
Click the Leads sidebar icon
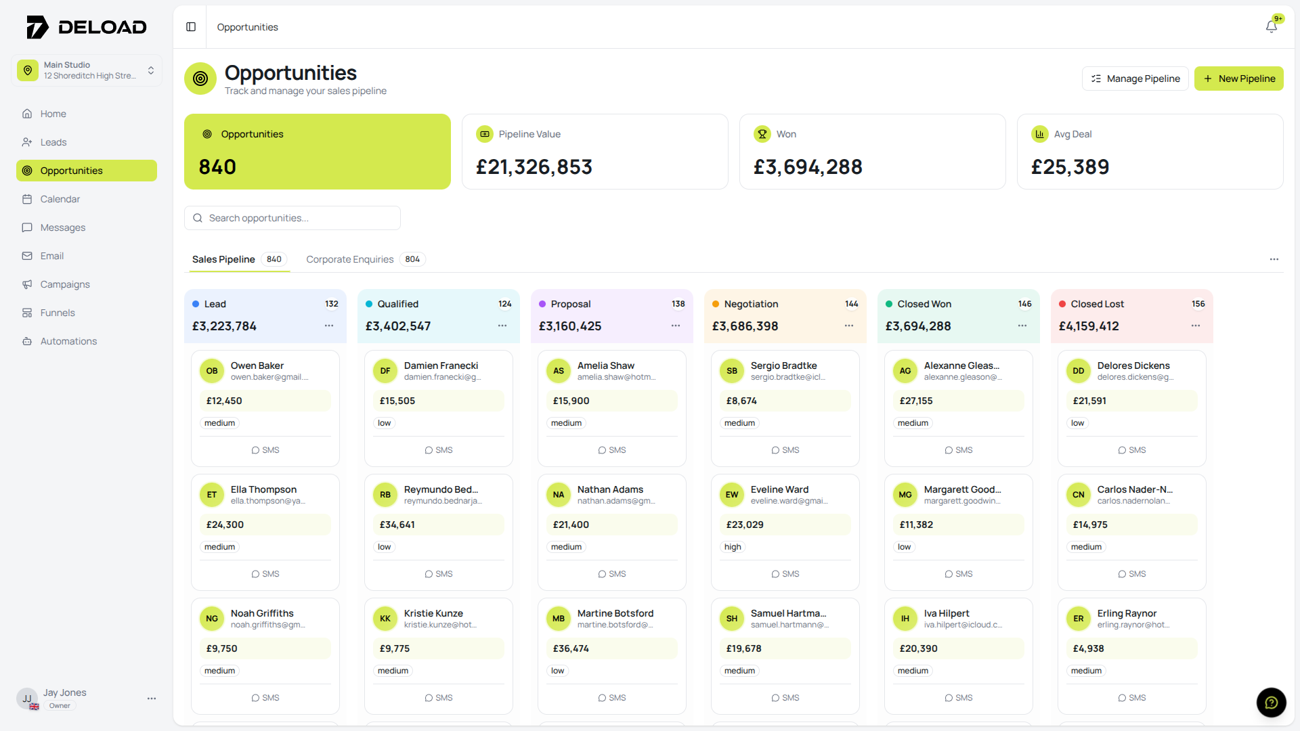pyautogui.click(x=27, y=142)
